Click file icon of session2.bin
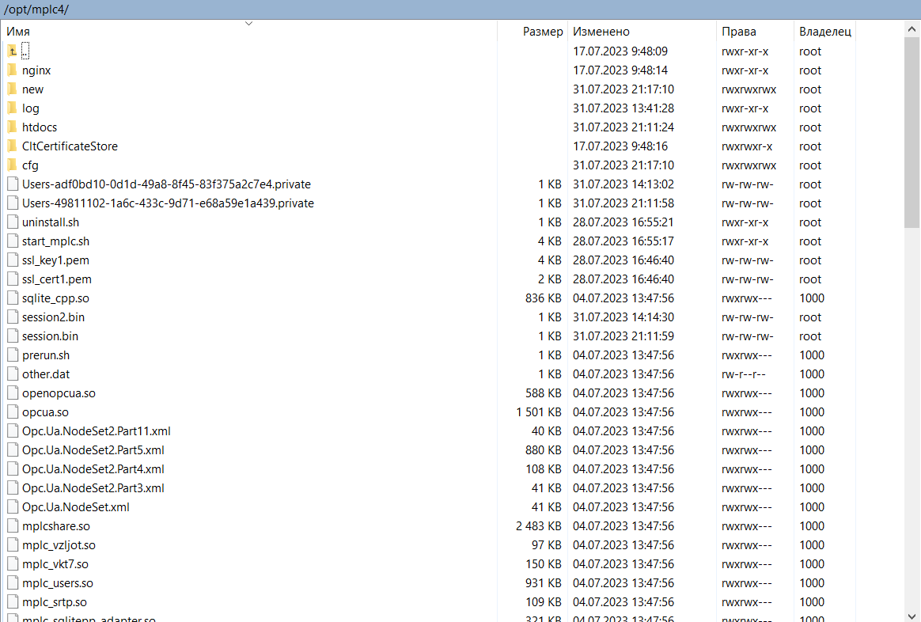 click(x=13, y=317)
